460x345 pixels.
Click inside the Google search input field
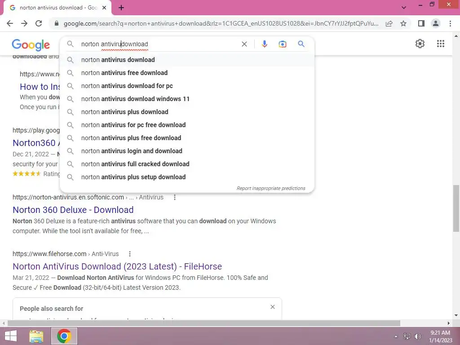click(x=159, y=44)
